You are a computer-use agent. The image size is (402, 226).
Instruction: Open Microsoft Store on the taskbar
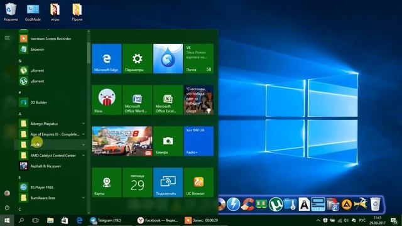(x=65, y=220)
